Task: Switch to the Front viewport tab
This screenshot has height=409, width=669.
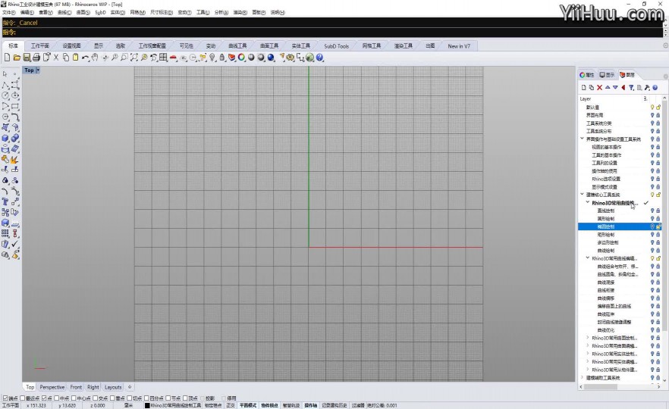Action: (76, 387)
